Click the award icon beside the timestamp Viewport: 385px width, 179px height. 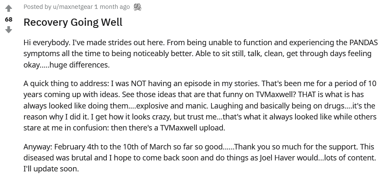coord(138,7)
